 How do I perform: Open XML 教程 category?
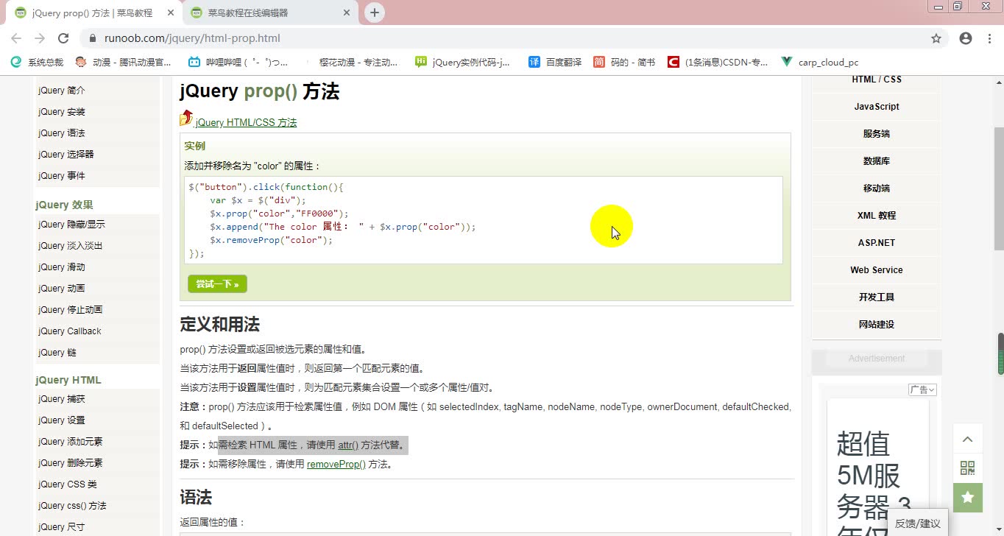pyautogui.click(x=876, y=216)
